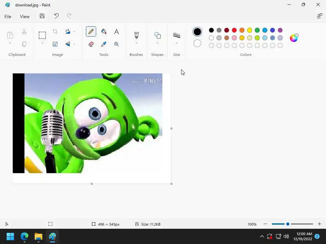Open the View menu
The height and width of the screenshot is (244, 326).
[25, 17]
